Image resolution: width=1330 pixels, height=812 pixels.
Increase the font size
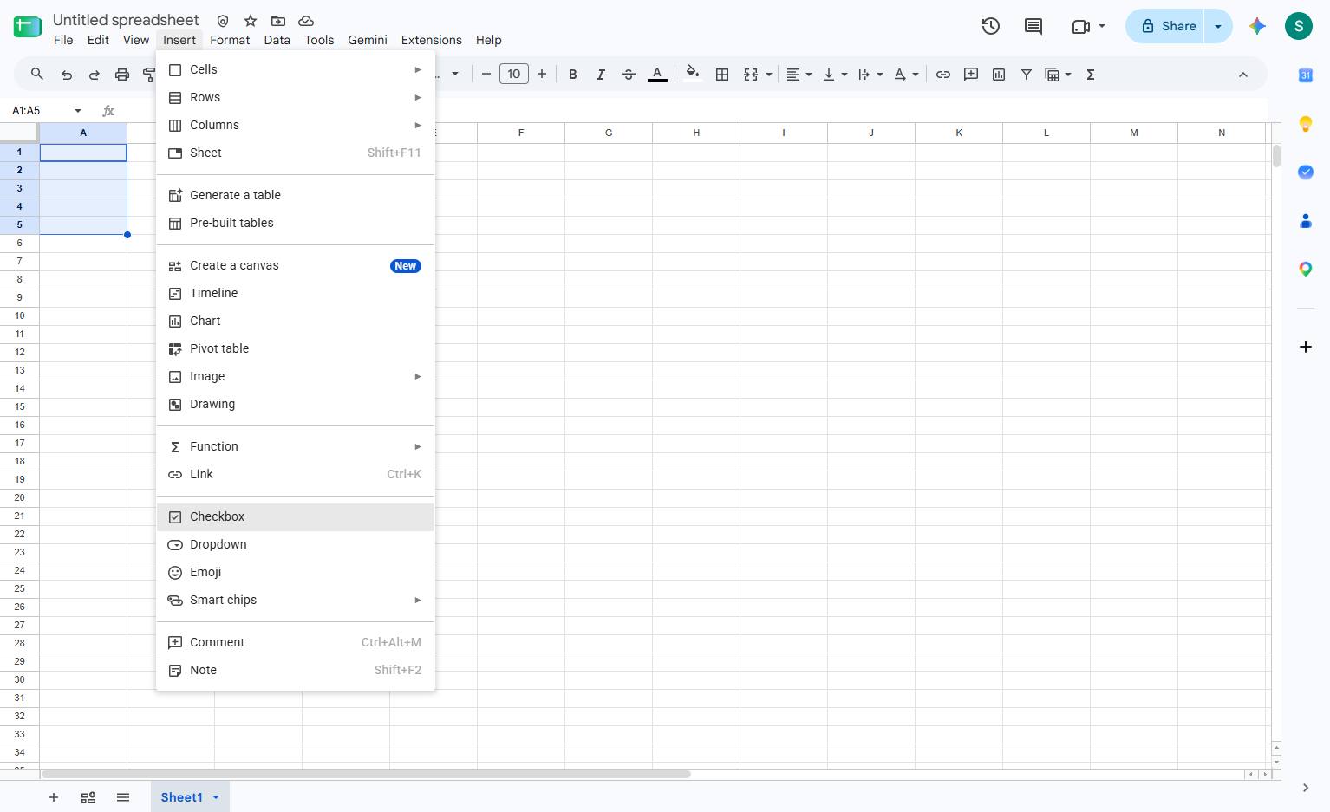pyautogui.click(x=542, y=75)
